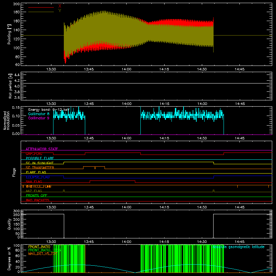Click the first AAZ_FLAG pulse near 13:35
The height and width of the screenshot is (276, 276).
[64, 191]
